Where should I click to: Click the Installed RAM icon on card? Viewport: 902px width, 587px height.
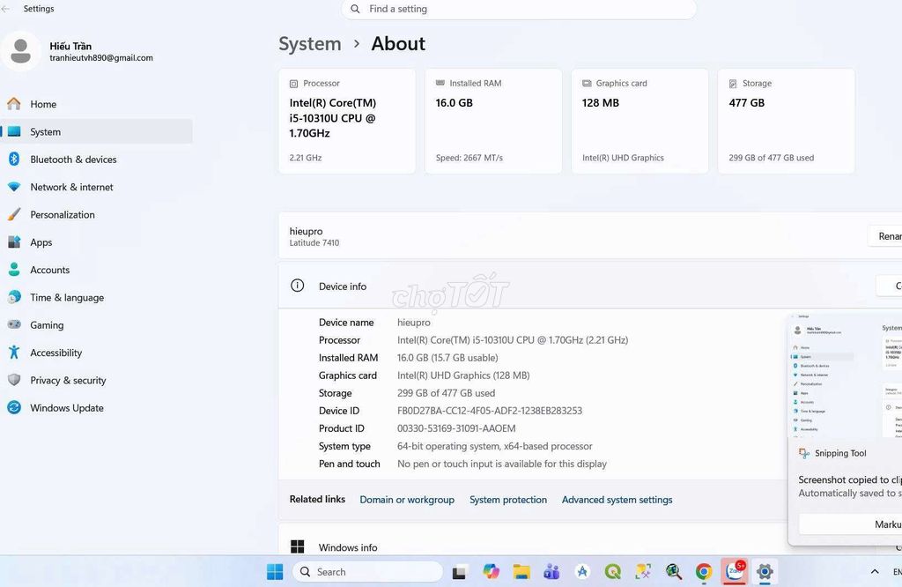[440, 83]
